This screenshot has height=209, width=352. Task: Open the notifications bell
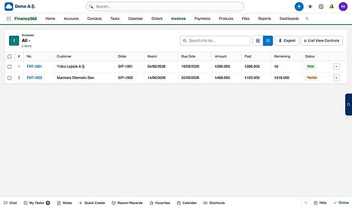(332, 6)
